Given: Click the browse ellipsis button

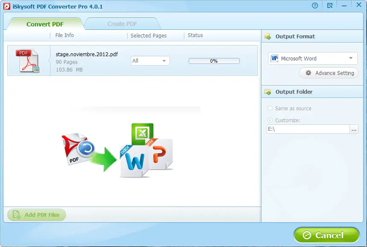Looking at the screenshot, I should [354, 129].
